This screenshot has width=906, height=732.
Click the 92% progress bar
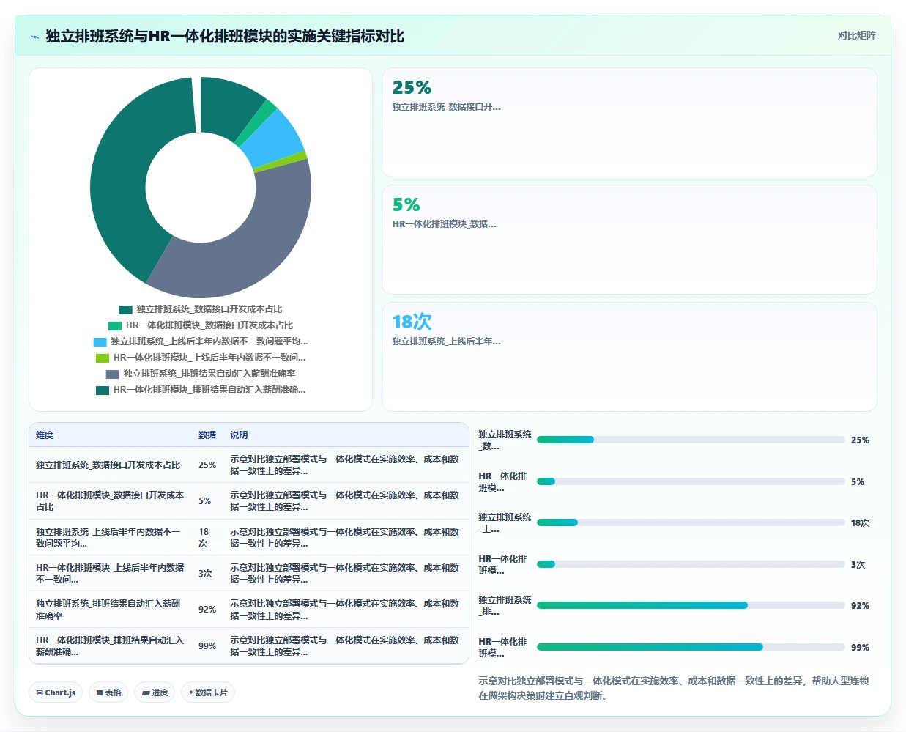(x=691, y=605)
